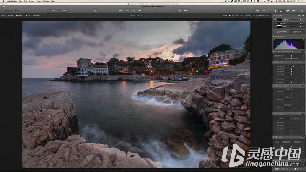The height and width of the screenshot is (172, 306).
Task: Disable Structure checkbox
Action: pos(303,114)
